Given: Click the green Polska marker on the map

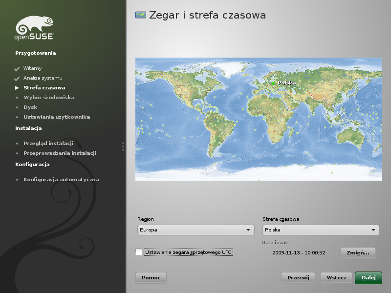Looking at the screenshot, I should 273,83.
